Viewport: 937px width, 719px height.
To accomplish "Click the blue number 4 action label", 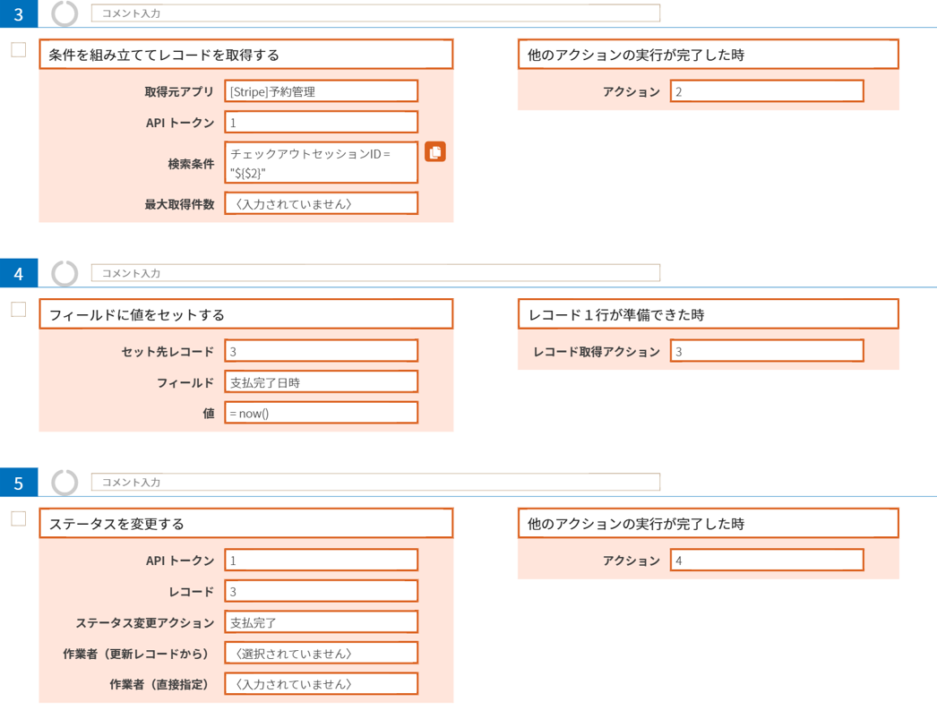I will click(19, 273).
